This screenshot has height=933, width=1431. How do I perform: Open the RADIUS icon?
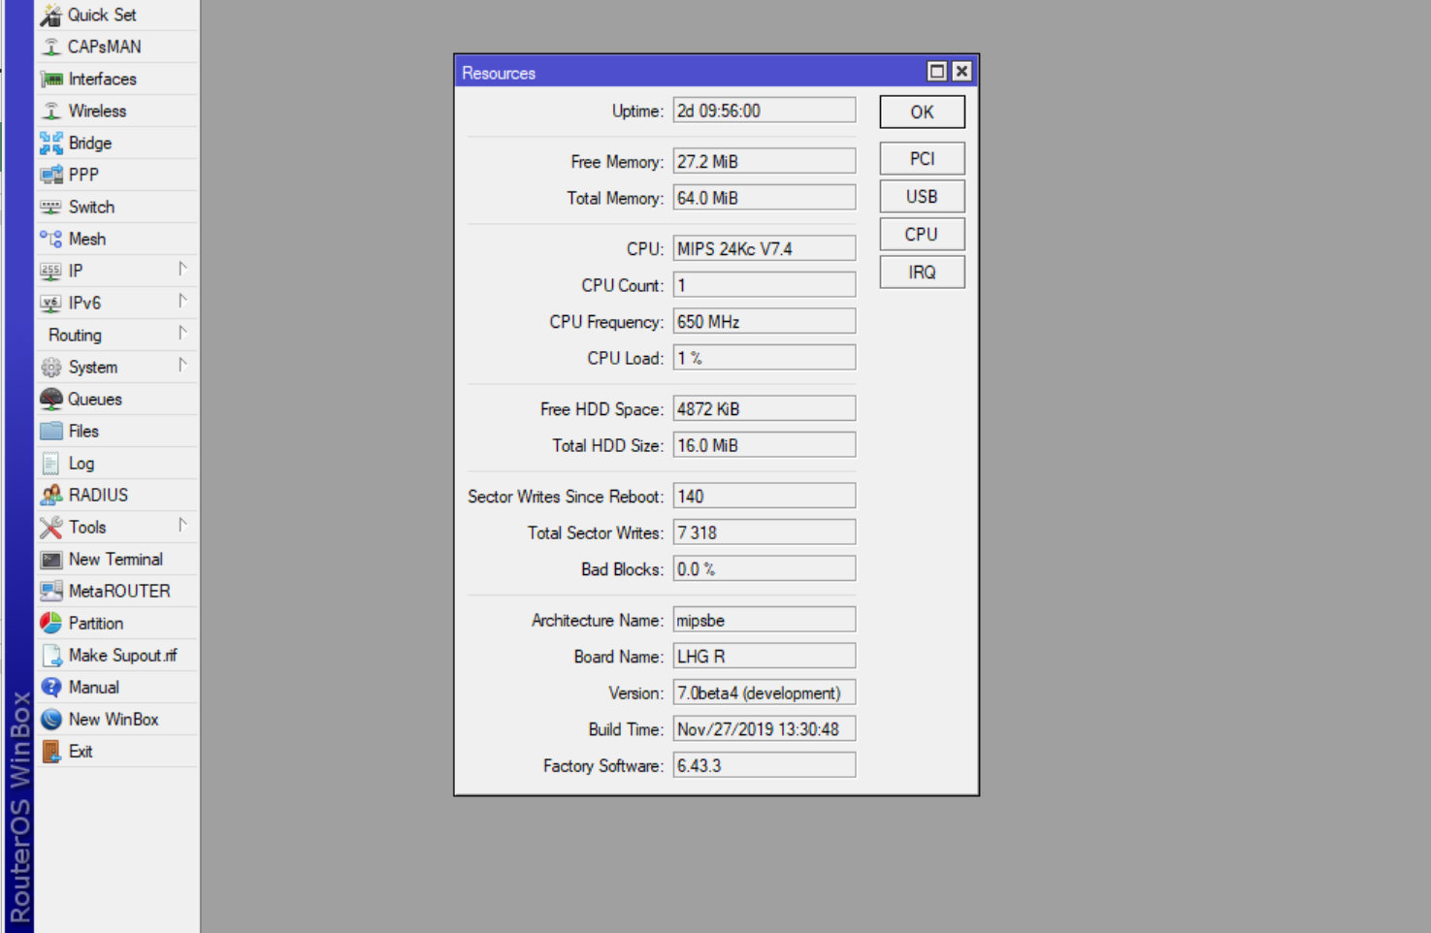click(50, 495)
